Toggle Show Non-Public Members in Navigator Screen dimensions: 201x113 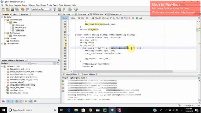tap(17, 101)
